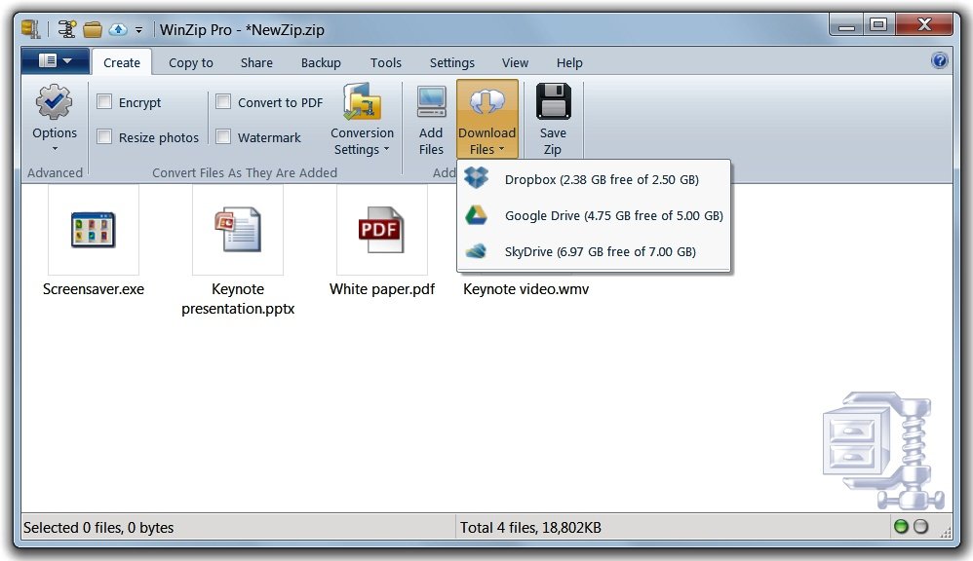Expand the Conversion Settings dropdown arrow
The width and height of the screenshot is (973, 561).
point(387,149)
